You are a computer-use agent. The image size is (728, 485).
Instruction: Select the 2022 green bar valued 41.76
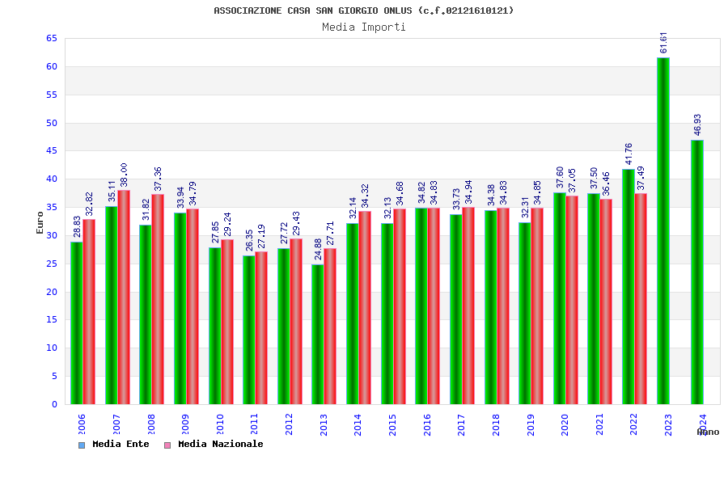coord(629,287)
